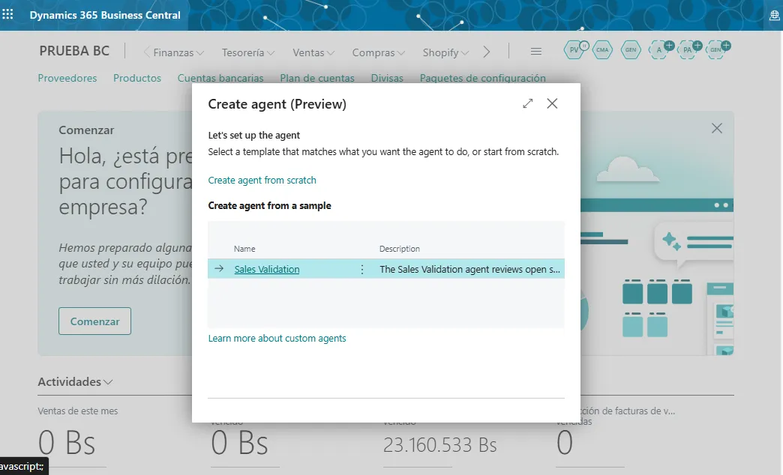Expand the Actividades section chevron
Image resolution: width=783 pixels, height=475 pixels.
[x=108, y=382]
